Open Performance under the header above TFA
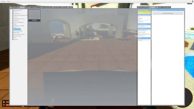Image resolution: width=194 pixels, height=109 pixels. point(144,26)
